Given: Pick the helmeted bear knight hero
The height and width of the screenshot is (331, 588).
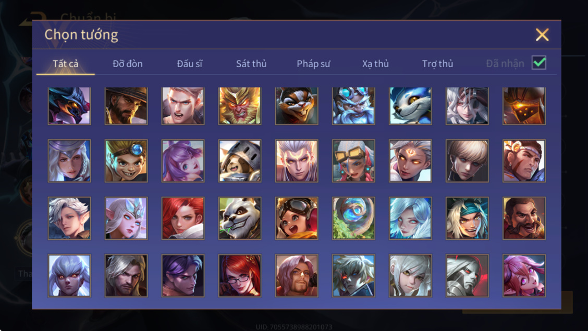Looking at the screenshot, I should [240, 161].
